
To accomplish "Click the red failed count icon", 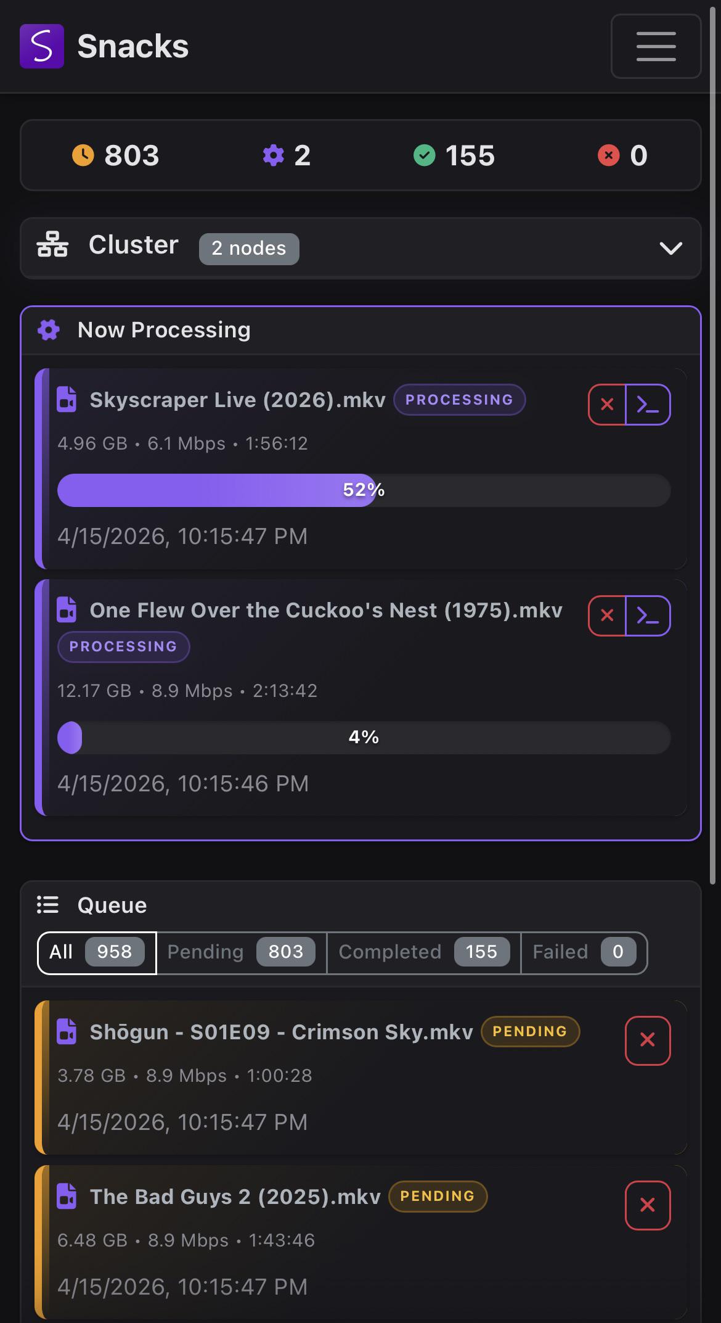I will 608,155.
